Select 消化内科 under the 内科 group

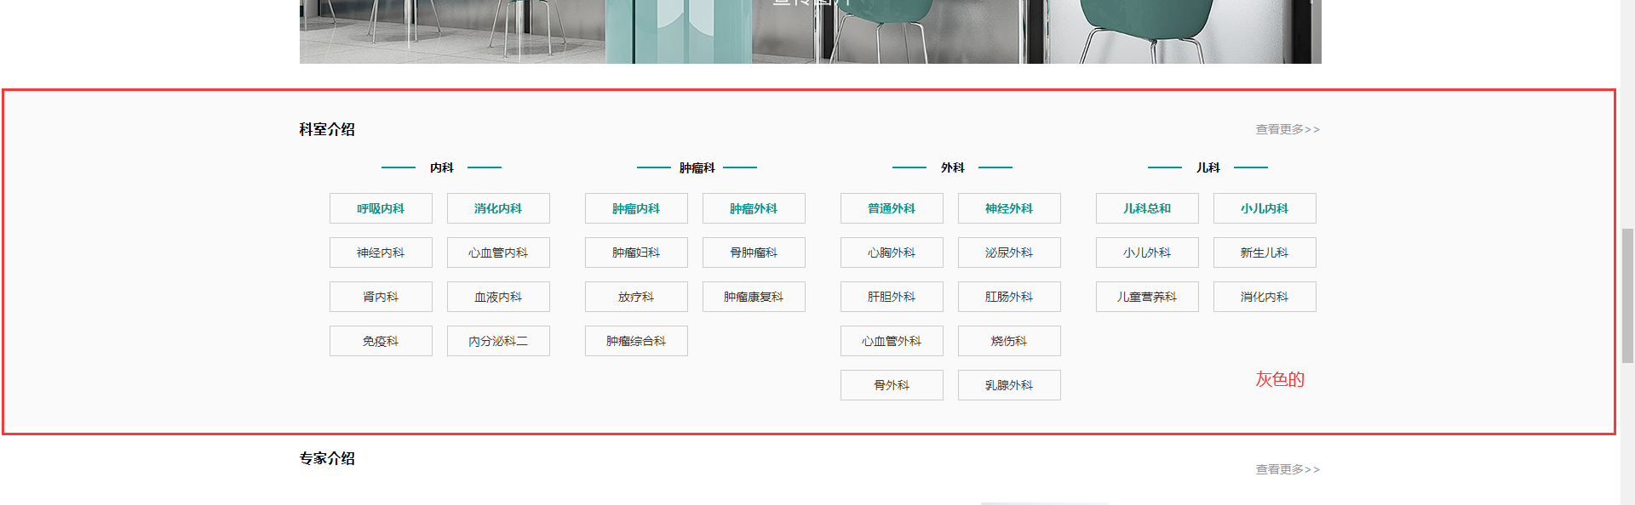498,208
